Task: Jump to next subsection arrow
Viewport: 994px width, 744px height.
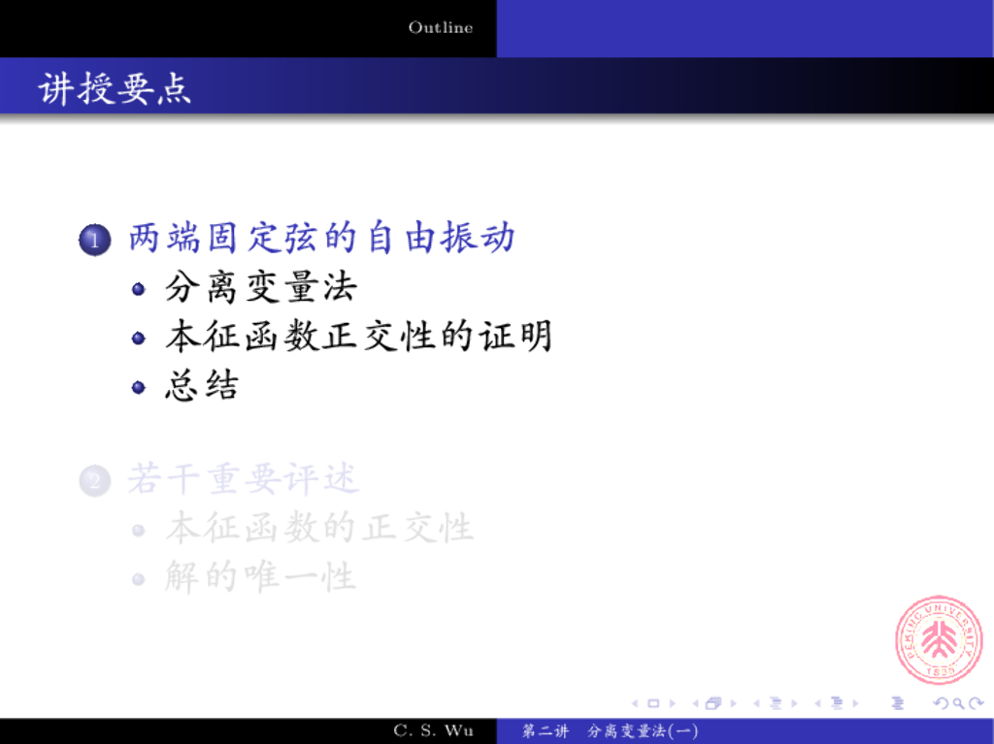Action: (x=794, y=703)
